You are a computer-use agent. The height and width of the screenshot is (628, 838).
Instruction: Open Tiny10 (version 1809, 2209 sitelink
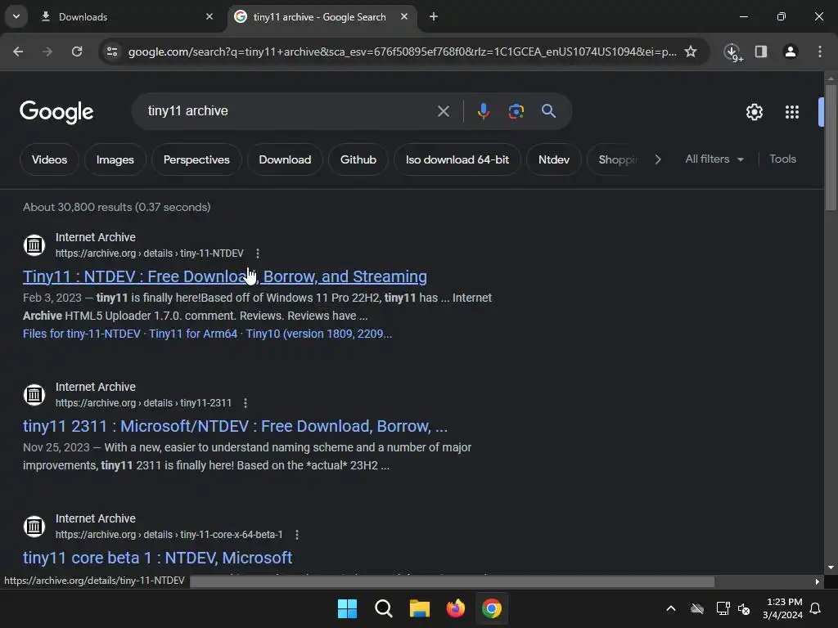point(318,334)
